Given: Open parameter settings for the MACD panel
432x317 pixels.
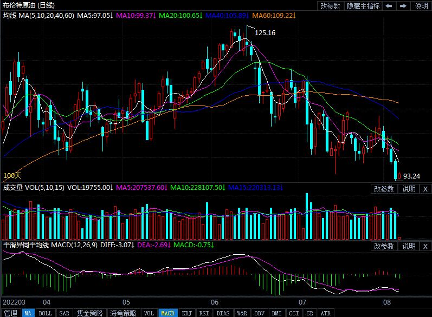Looking at the screenshot, I should tap(384, 246).
